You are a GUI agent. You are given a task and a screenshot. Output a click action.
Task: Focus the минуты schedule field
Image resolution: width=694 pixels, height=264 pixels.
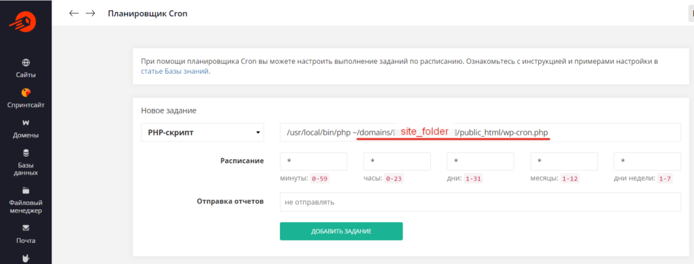coord(313,161)
